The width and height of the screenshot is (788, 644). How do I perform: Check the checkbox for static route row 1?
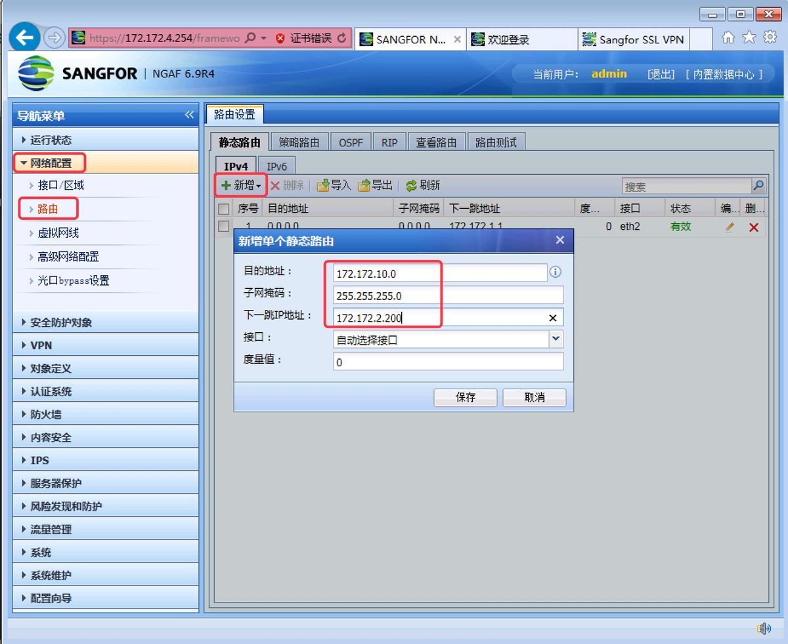(x=223, y=226)
